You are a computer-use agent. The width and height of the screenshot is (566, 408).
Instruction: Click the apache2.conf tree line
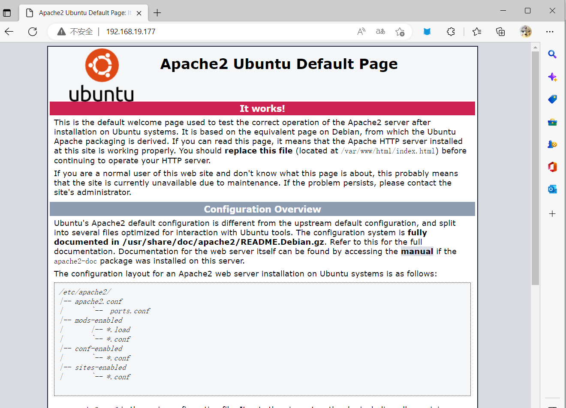(x=91, y=302)
